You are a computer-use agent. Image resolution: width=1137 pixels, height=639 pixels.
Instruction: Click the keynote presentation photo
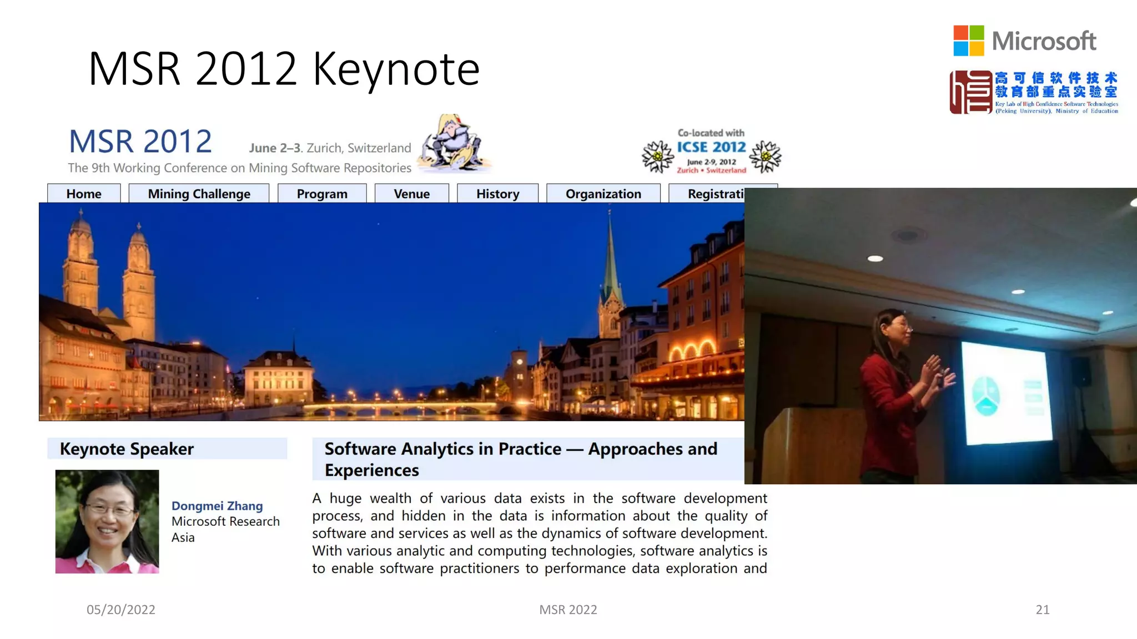coord(940,336)
